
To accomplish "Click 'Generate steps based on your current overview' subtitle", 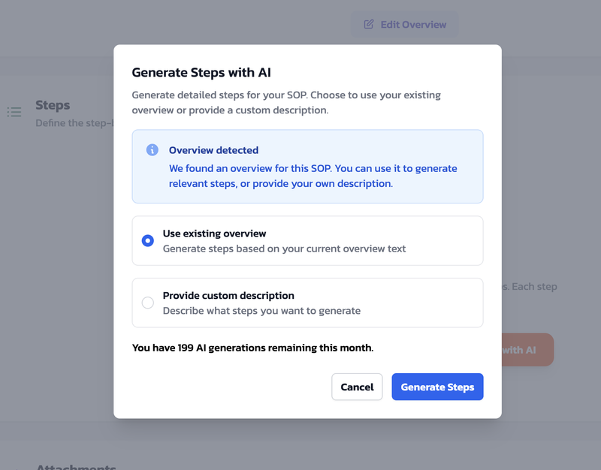I will click(284, 249).
